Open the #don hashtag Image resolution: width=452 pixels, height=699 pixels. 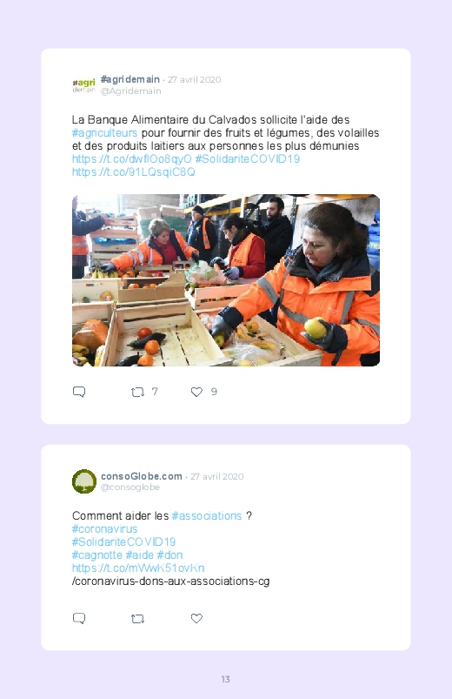coord(169,555)
